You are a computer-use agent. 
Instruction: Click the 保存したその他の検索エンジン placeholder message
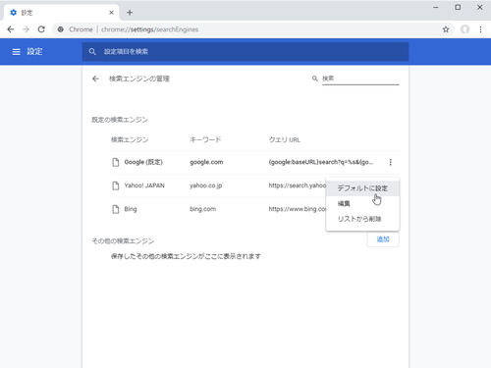point(186,256)
